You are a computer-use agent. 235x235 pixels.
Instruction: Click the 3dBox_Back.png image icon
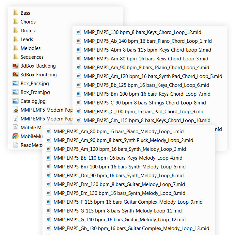coord(15,66)
